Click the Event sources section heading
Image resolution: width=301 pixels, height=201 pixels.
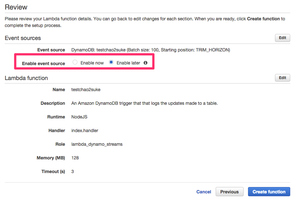tap(23, 38)
